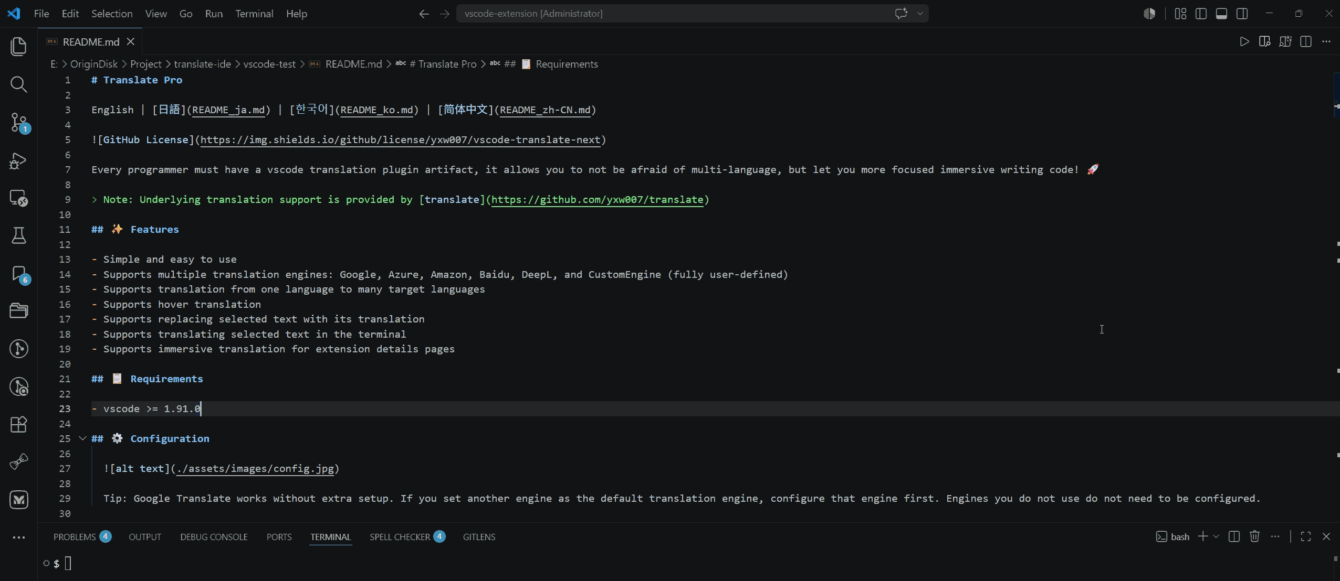
Task: Open terminal panel more actions ellipsis
Action: pos(1275,536)
